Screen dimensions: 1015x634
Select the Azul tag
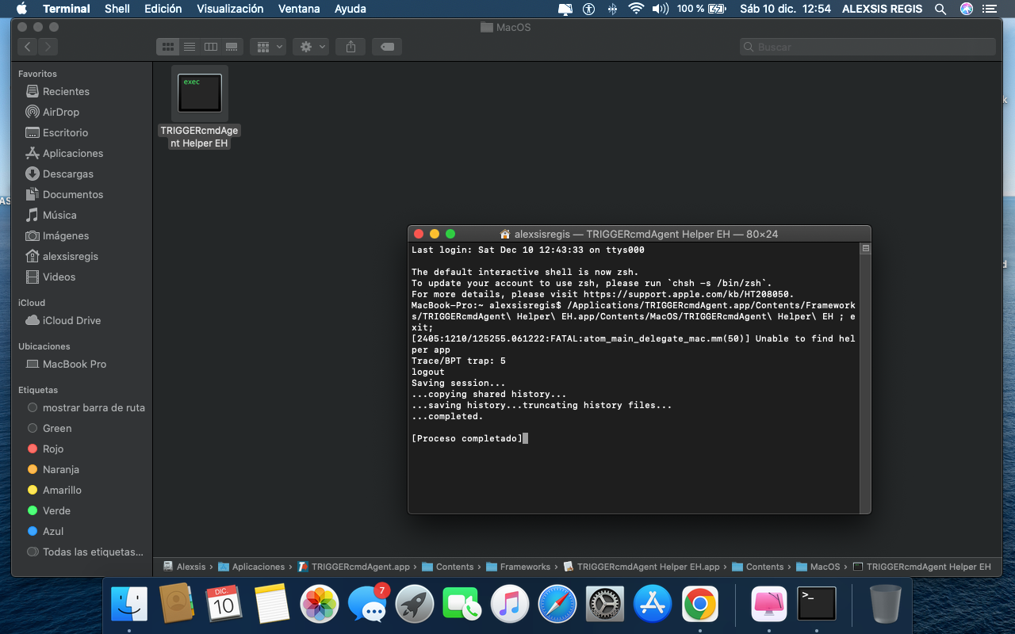pos(53,531)
